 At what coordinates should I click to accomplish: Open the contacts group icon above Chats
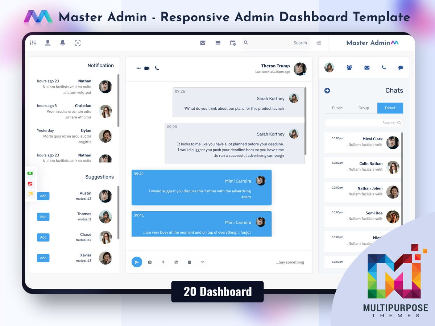(349, 67)
